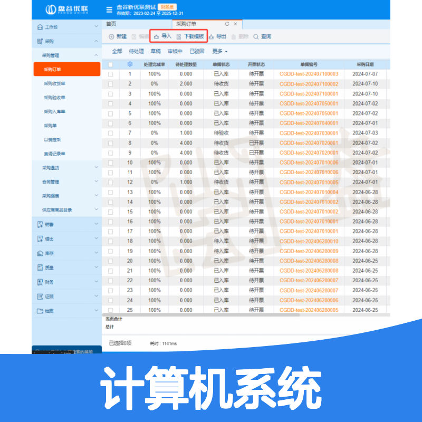This screenshot has width=422, height=422.
Task: Click the 处理完成率 column header
Action: pyautogui.click(x=154, y=64)
